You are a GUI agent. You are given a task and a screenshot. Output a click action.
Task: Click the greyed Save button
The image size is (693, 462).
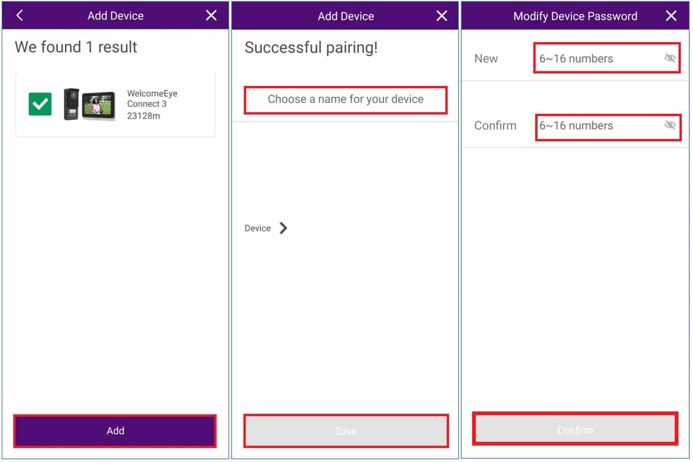pyautogui.click(x=346, y=431)
